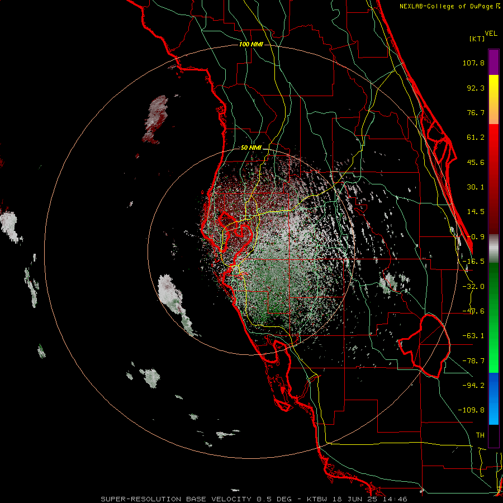Click the -94.2 scale value
503x503 pixels.
click(x=473, y=385)
